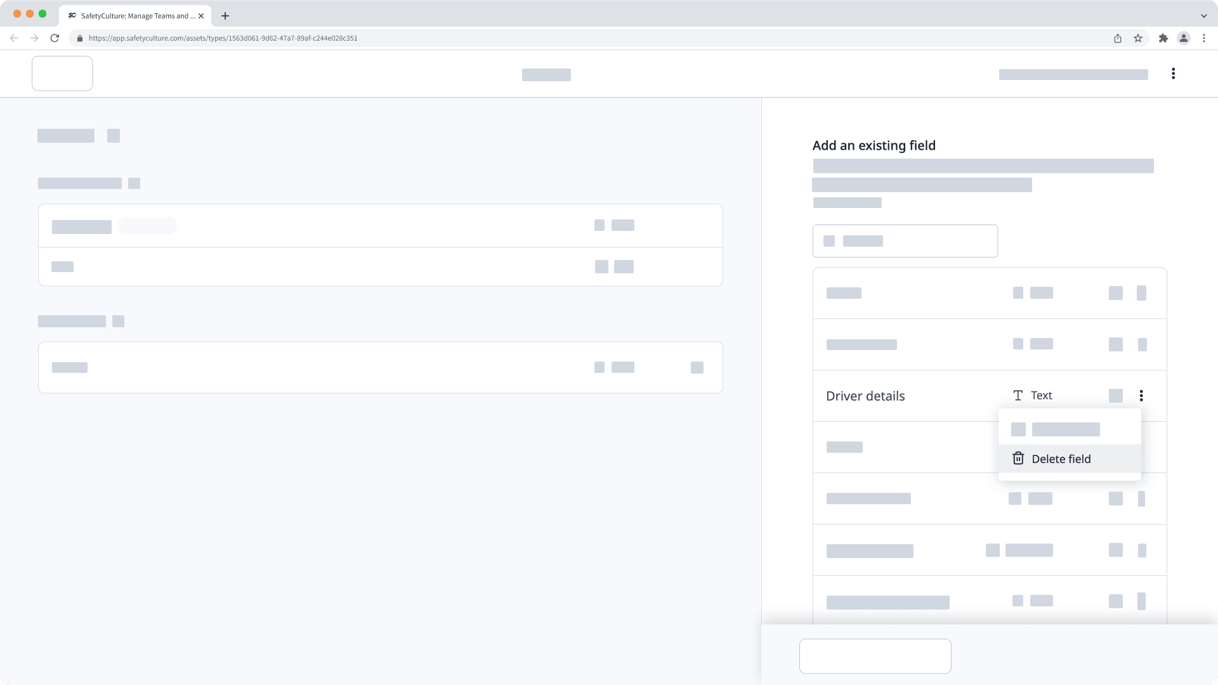
Task: Reload the current page
Action: [55, 38]
